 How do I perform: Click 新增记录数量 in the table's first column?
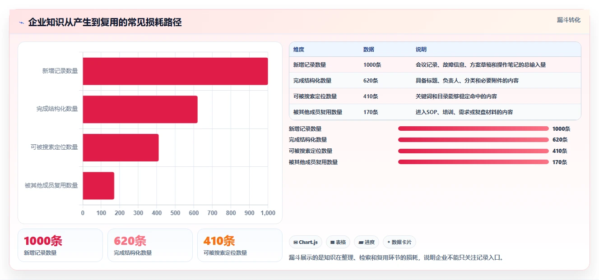(310, 65)
